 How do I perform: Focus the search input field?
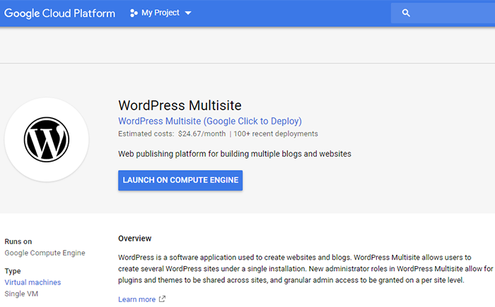click(443, 13)
